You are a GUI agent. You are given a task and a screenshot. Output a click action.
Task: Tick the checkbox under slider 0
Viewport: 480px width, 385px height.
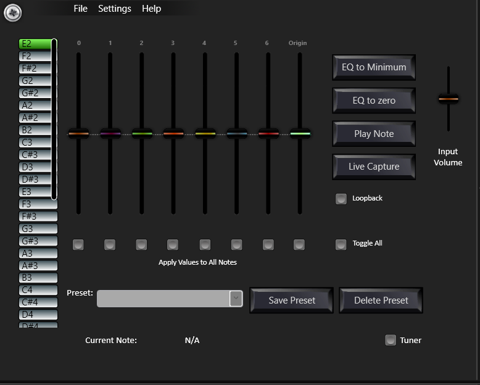(78, 245)
